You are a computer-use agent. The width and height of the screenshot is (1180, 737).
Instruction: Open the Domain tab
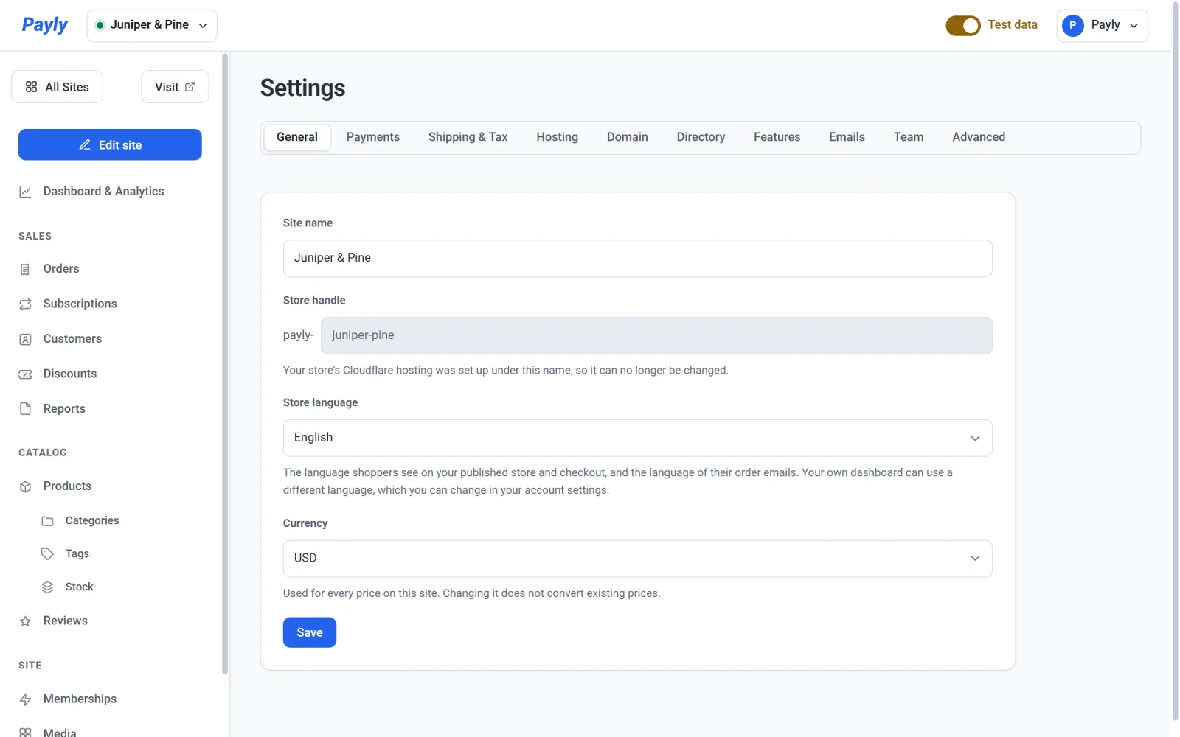627,137
